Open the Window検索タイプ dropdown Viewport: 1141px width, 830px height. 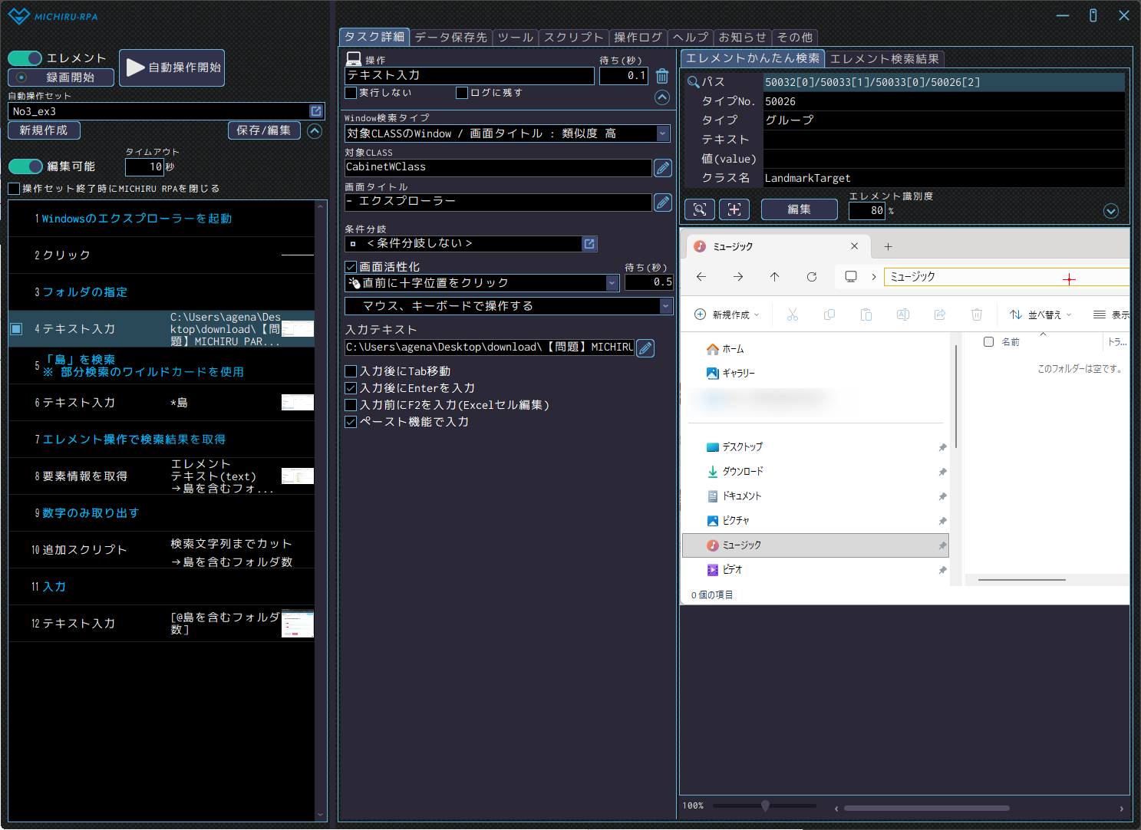pos(662,133)
